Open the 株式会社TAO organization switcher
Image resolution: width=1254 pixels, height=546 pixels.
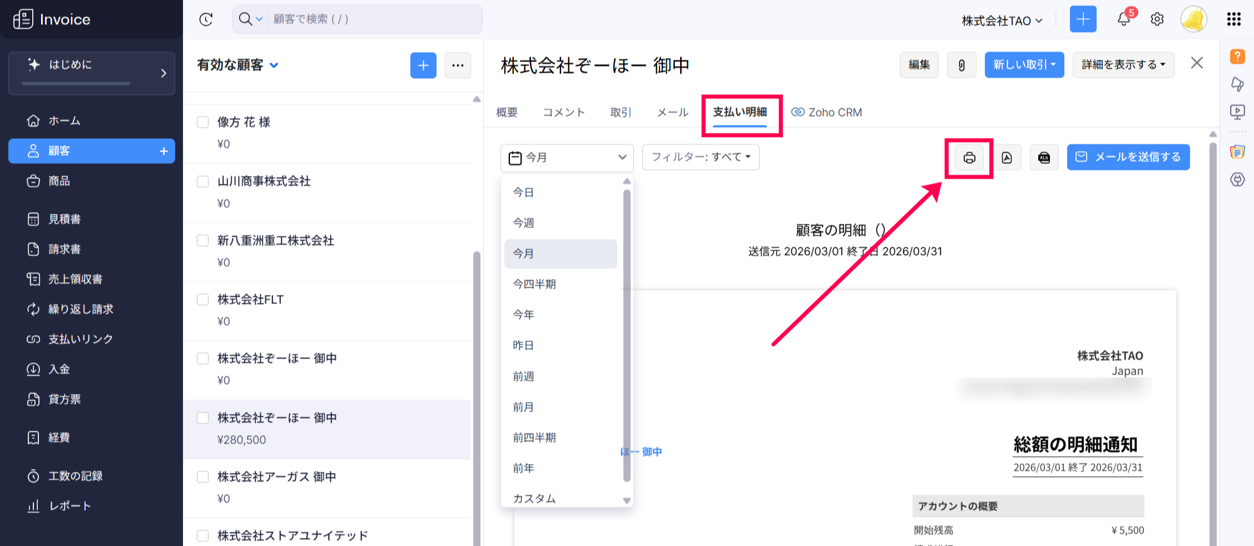click(x=1002, y=21)
